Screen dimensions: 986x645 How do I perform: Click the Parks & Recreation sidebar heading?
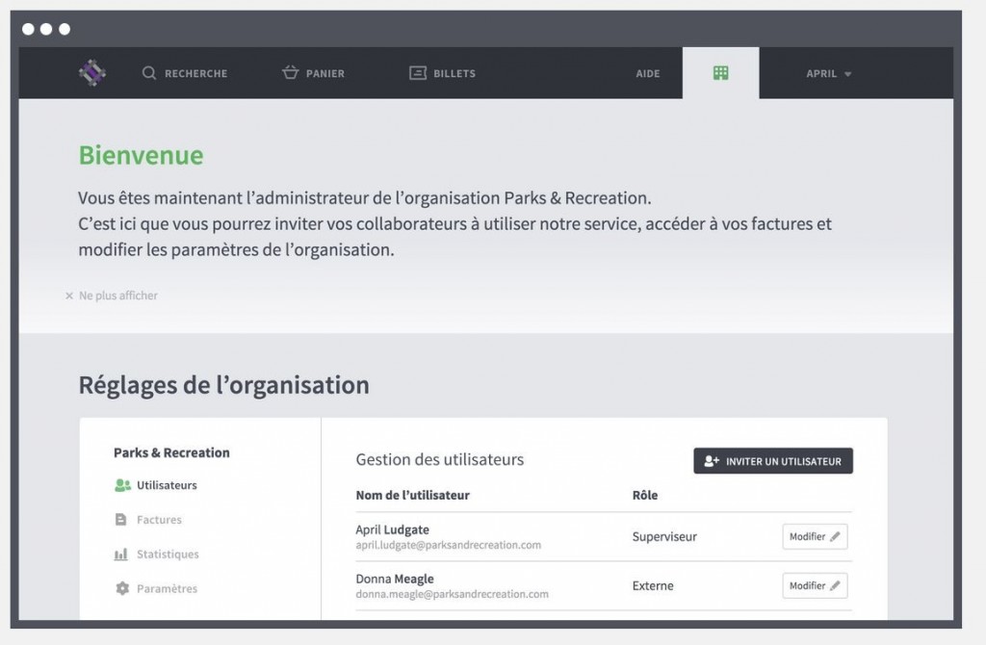pos(171,452)
